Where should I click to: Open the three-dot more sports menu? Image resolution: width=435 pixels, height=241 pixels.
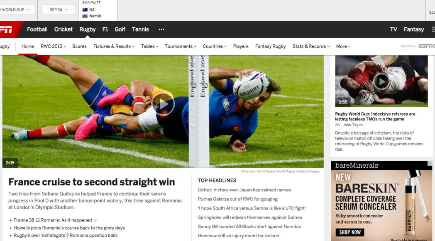pyautogui.click(x=161, y=29)
